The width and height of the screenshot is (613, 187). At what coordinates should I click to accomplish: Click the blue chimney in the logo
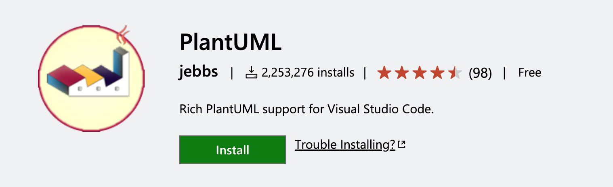(119, 64)
